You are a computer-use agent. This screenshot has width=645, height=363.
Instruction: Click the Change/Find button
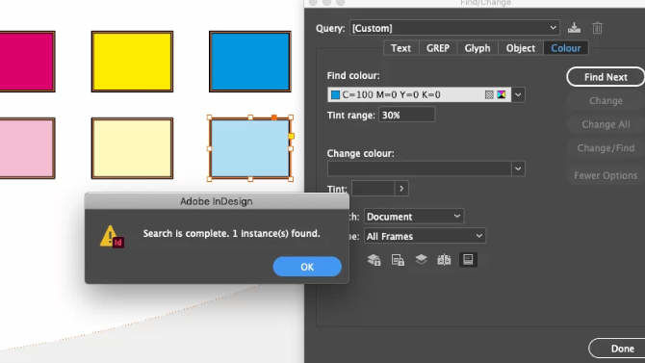(606, 148)
